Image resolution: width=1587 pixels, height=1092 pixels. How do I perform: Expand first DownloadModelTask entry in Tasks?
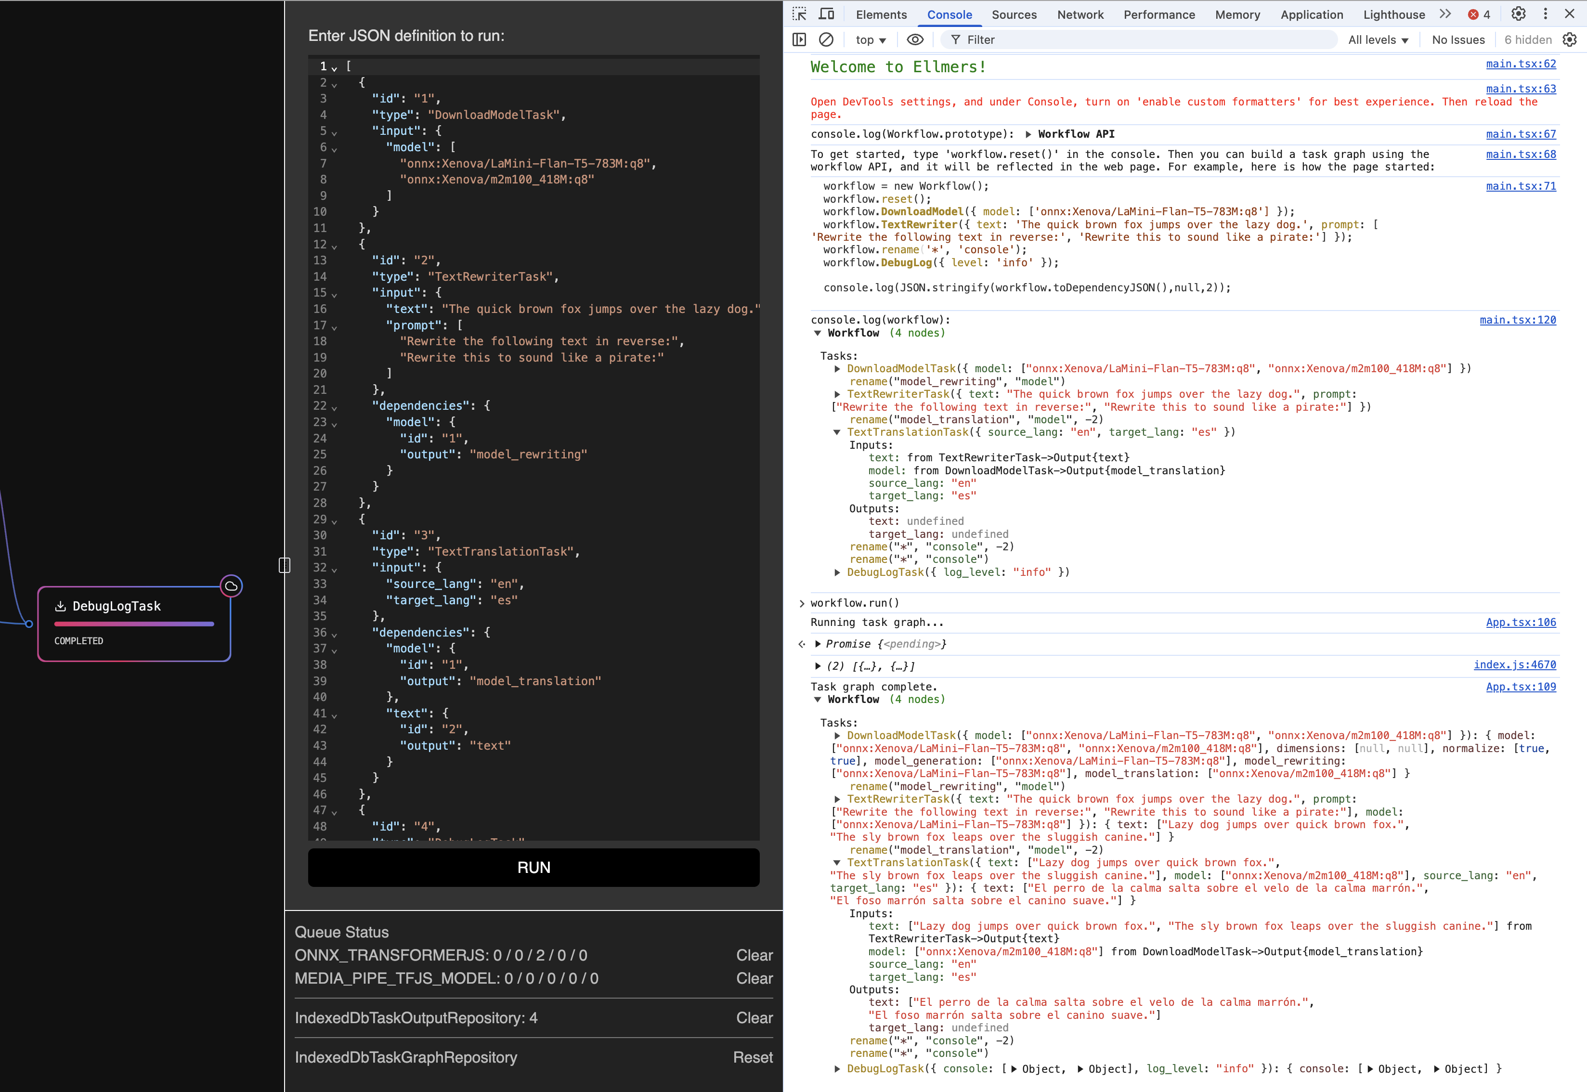point(837,369)
